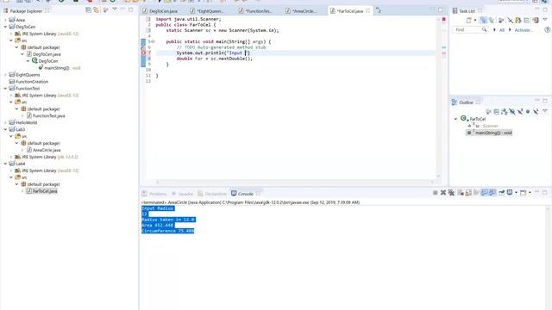Click the editor horizontal scrollbar

[295, 182]
